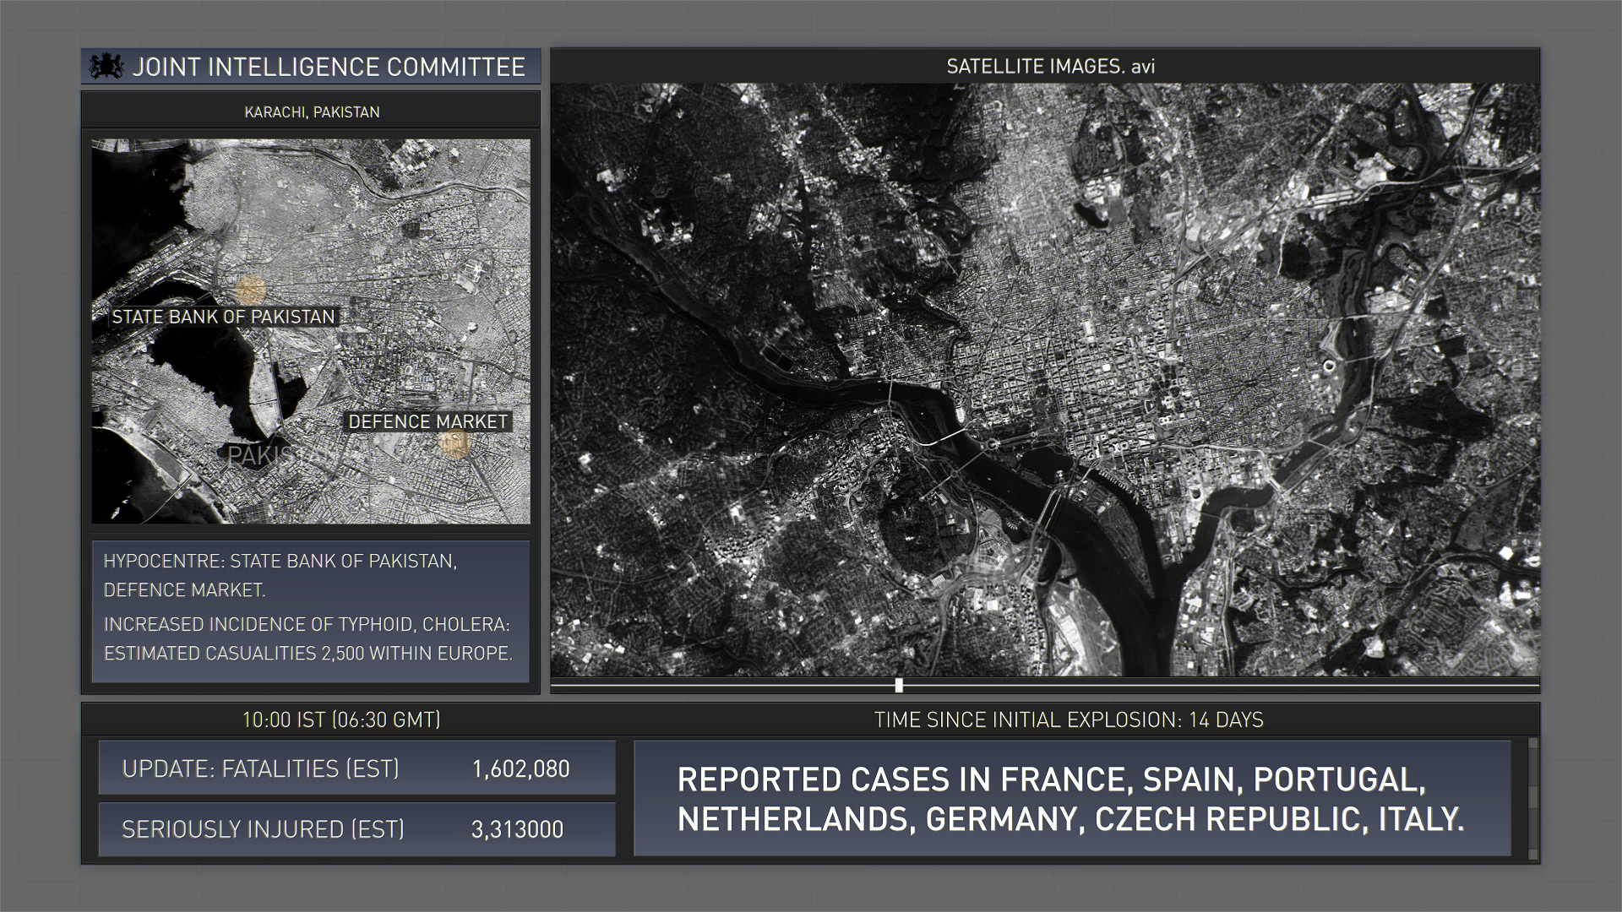This screenshot has width=1622, height=912.
Task: Select the Karachi, Pakistan panel title
Action: 312,112
